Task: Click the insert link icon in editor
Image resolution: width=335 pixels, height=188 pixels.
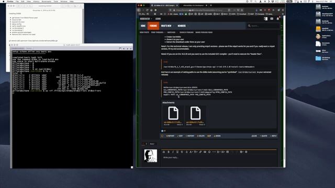Action: coord(200,152)
